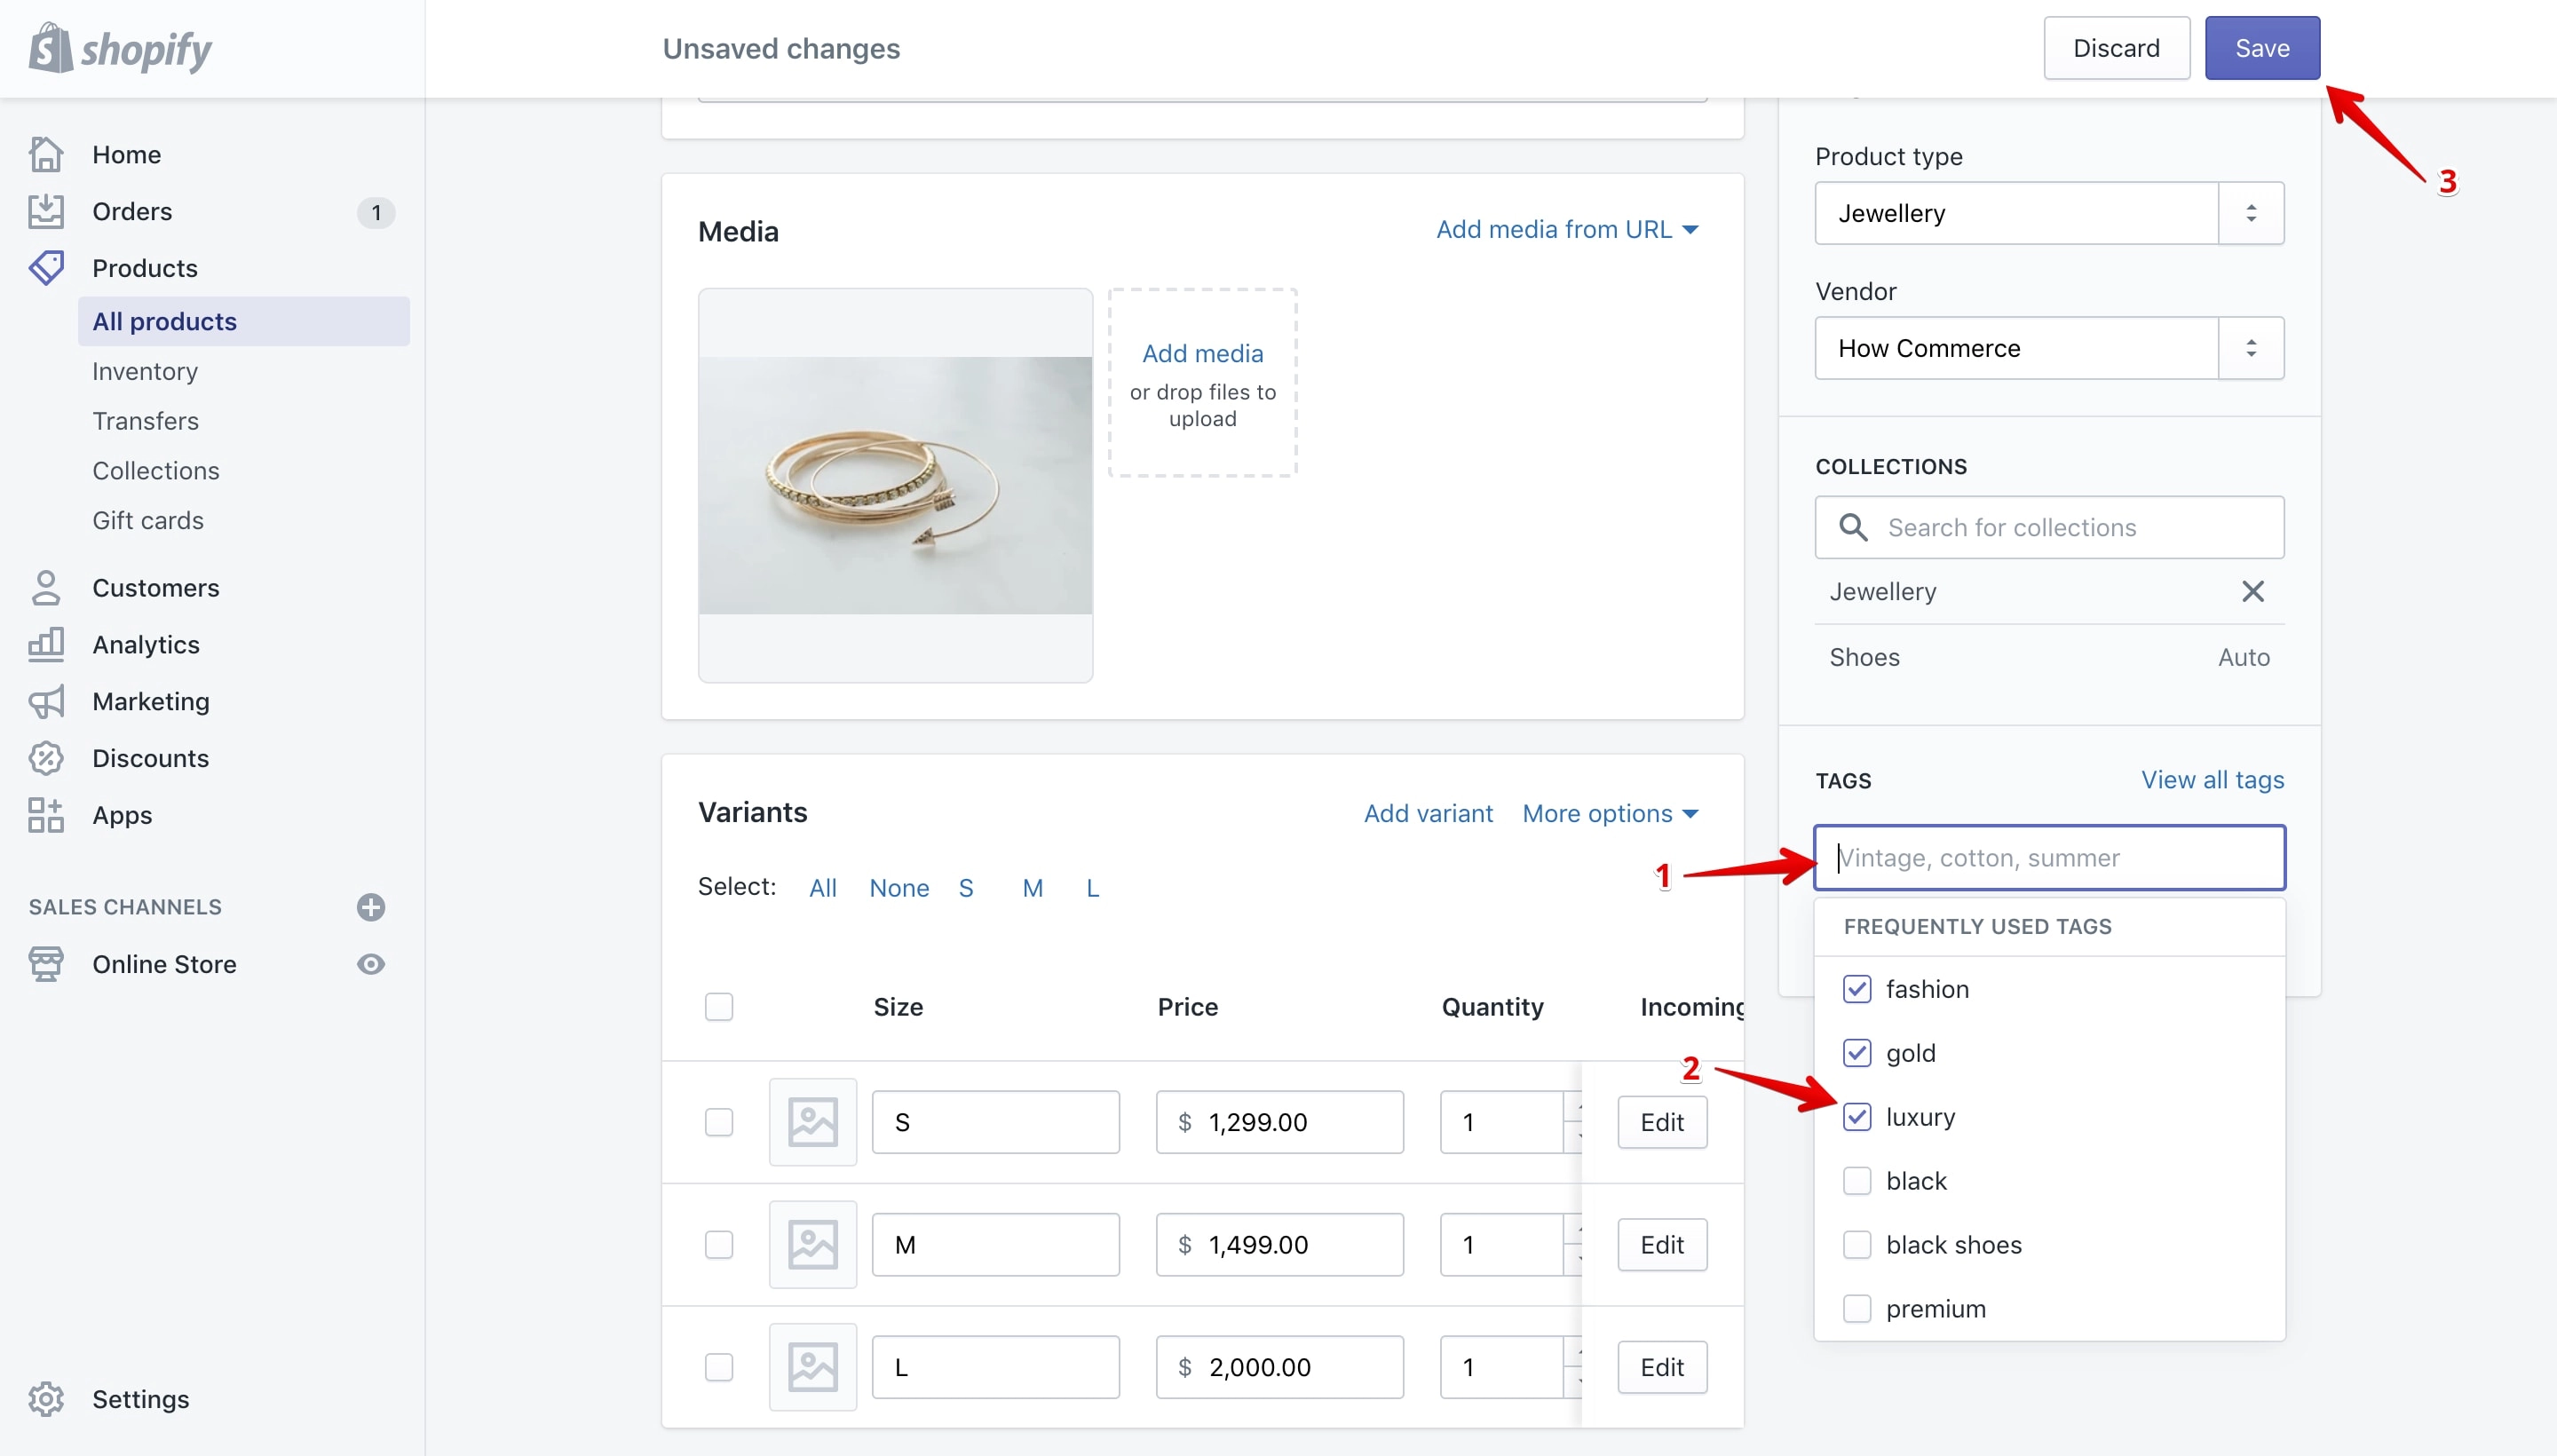Open Collections in sidebar
This screenshot has width=2557, height=1456.
coord(156,471)
